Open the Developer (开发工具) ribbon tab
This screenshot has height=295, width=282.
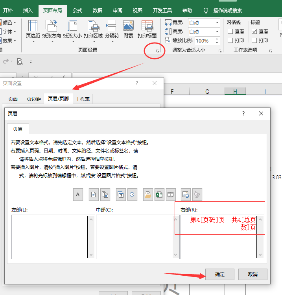pyautogui.click(x=162, y=11)
